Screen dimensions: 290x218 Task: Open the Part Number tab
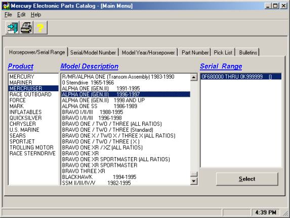tap(195, 53)
